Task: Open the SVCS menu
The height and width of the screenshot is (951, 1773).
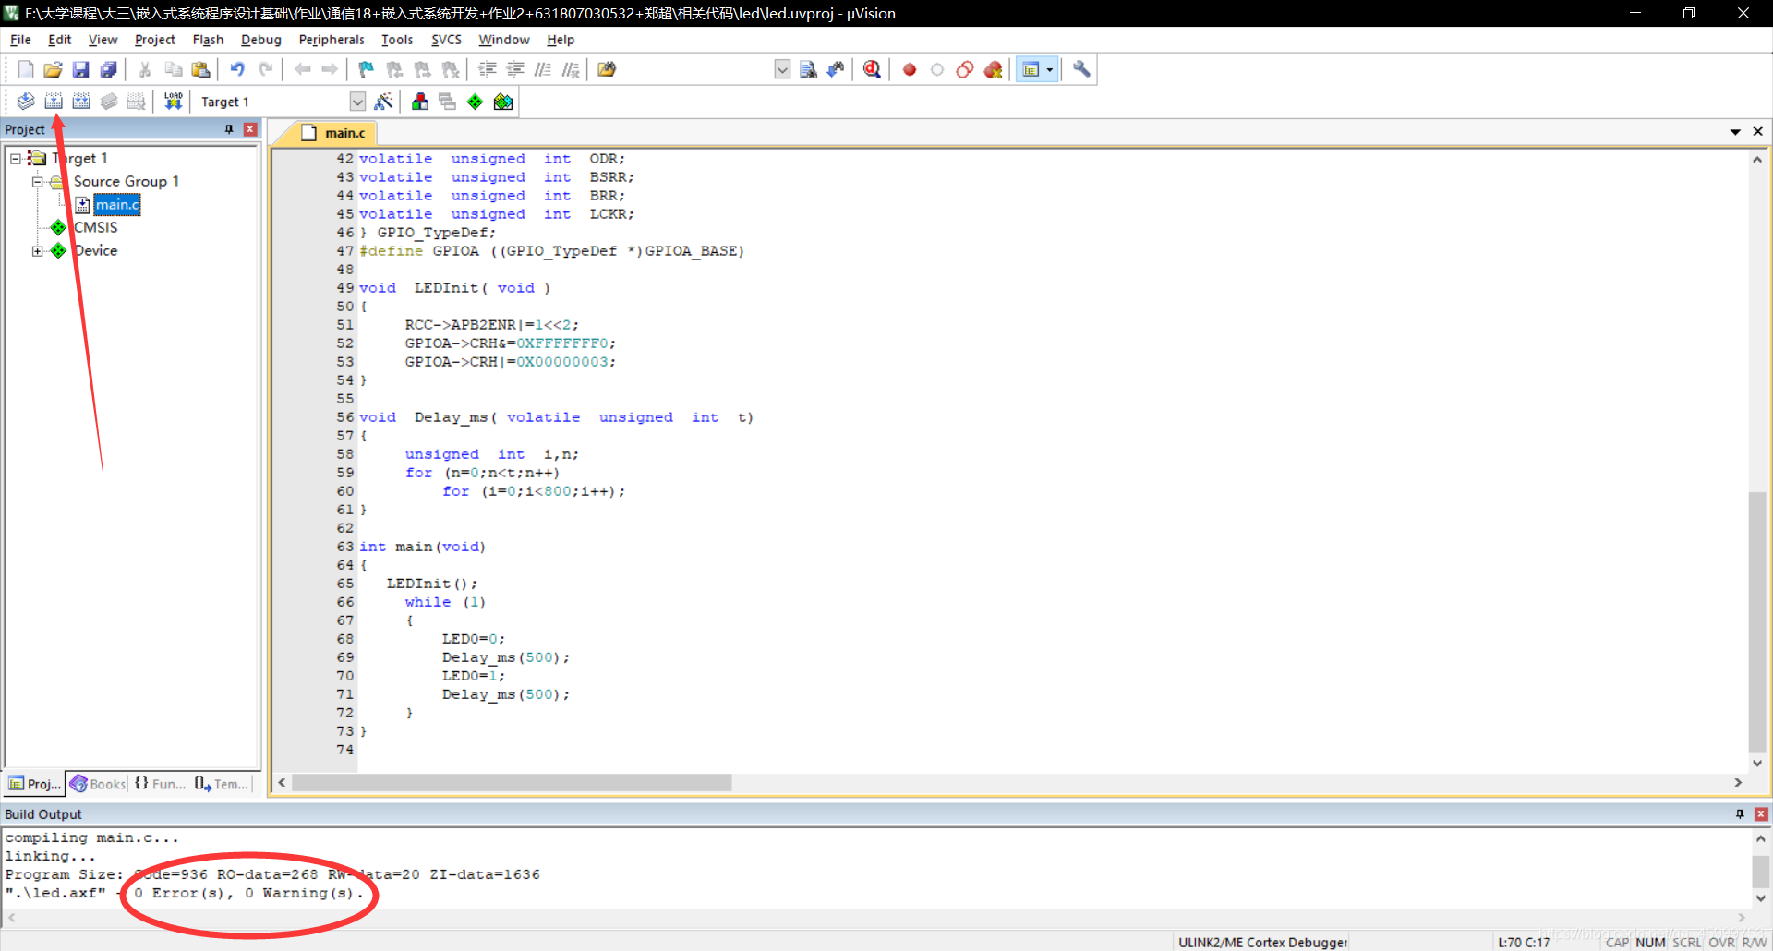Action: pos(446,40)
